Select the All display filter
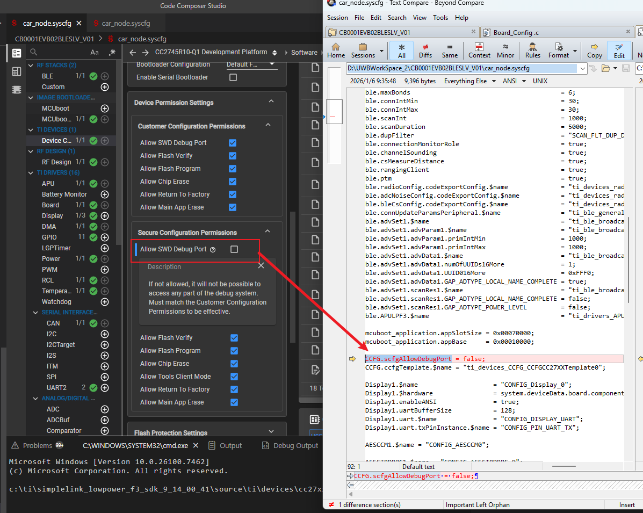 [401, 50]
